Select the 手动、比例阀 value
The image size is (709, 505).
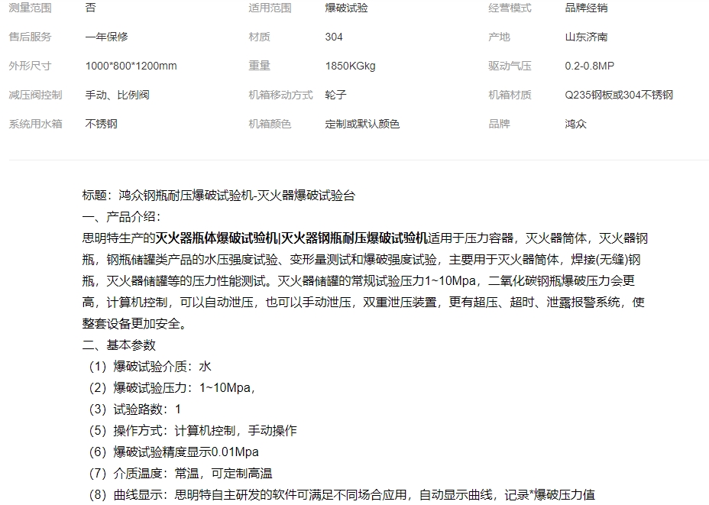118,95
